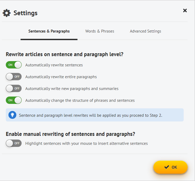Switch to Words & Phrases tab

[x=100, y=31]
